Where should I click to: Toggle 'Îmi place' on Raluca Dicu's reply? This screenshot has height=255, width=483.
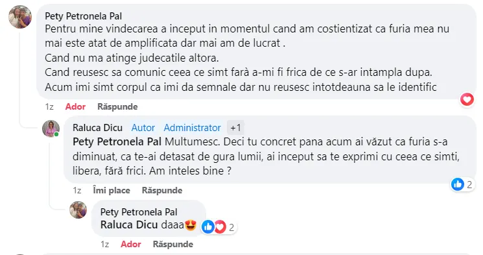(x=112, y=190)
